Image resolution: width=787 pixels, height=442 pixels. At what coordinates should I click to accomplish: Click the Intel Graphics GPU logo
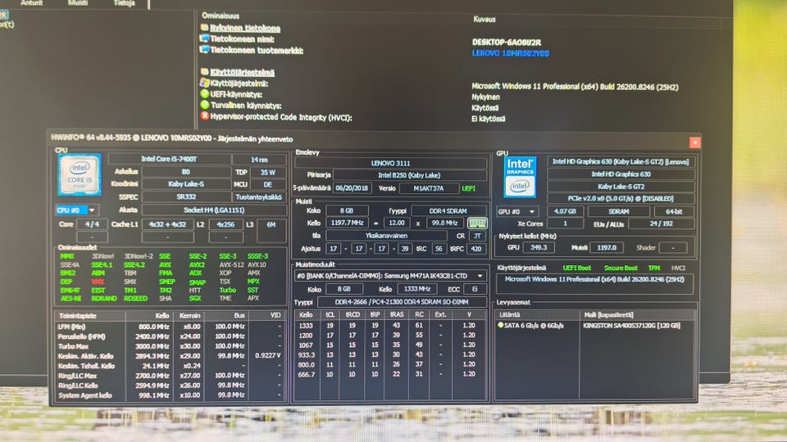point(520,177)
